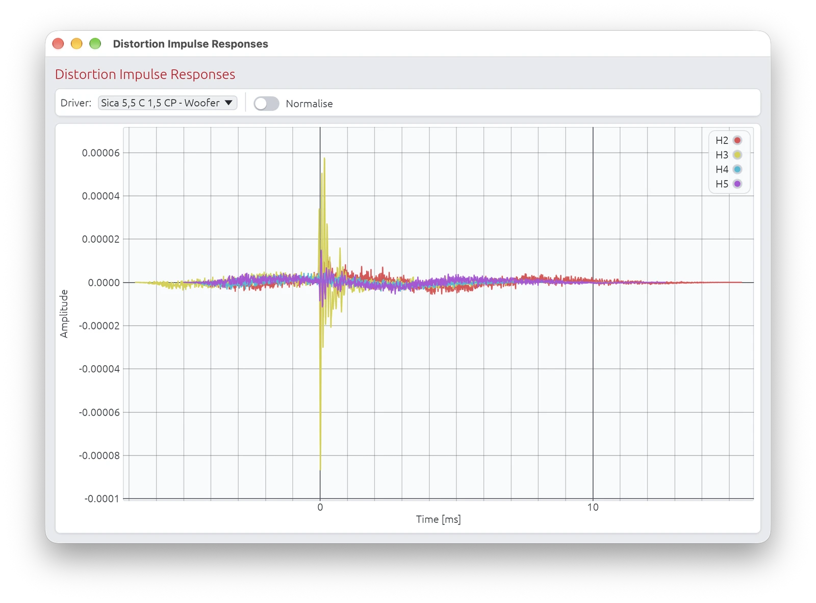The height and width of the screenshot is (603, 816).
Task: Click the H5 legend label
Action: [722, 184]
